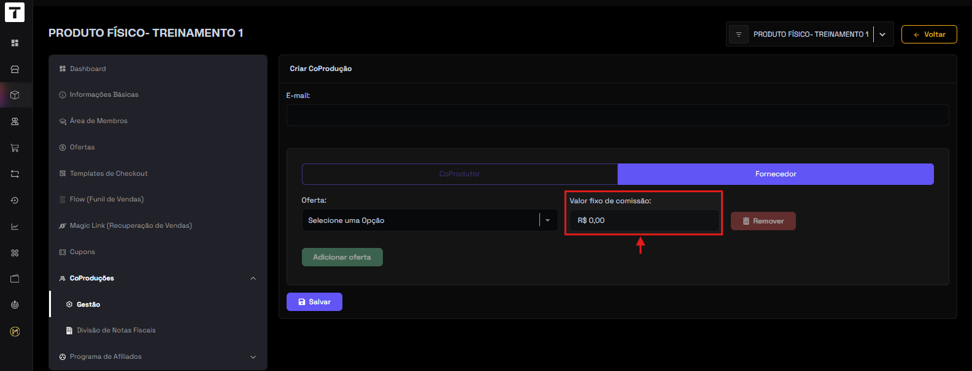Click the T logo in top-left corner
972x371 pixels.
(15, 13)
